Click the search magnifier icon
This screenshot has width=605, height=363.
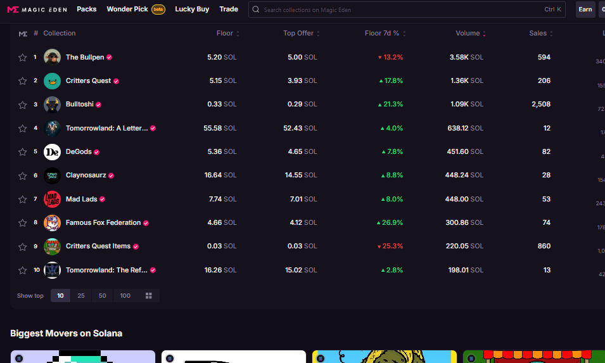256,10
